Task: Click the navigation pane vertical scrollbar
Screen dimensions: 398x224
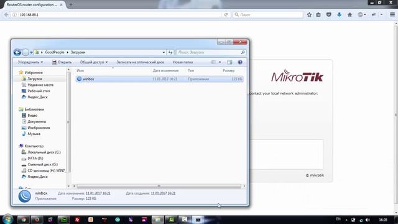Action: [68, 122]
